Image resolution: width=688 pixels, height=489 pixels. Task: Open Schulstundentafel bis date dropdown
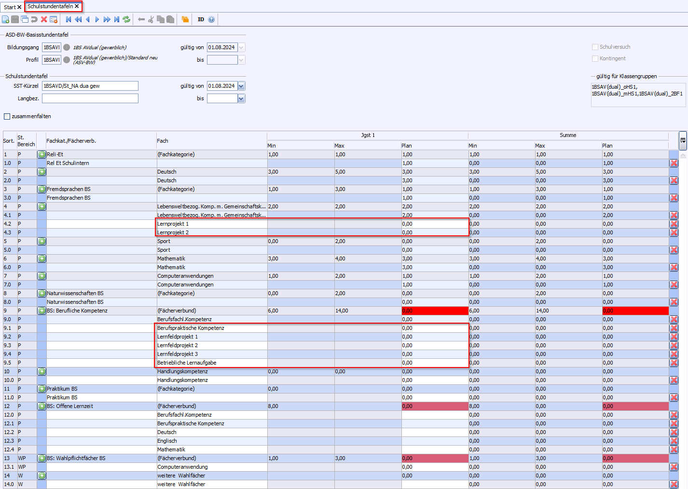coord(241,98)
